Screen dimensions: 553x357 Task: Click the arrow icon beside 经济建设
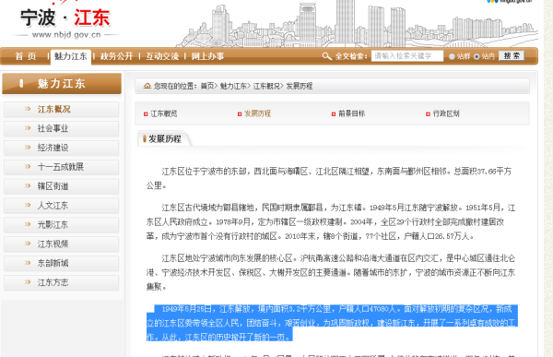pos(28,148)
